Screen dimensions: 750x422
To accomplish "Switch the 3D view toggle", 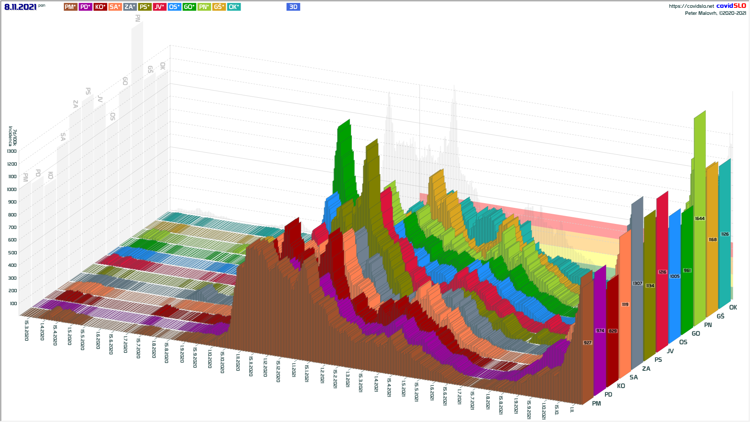I will 293,7.
